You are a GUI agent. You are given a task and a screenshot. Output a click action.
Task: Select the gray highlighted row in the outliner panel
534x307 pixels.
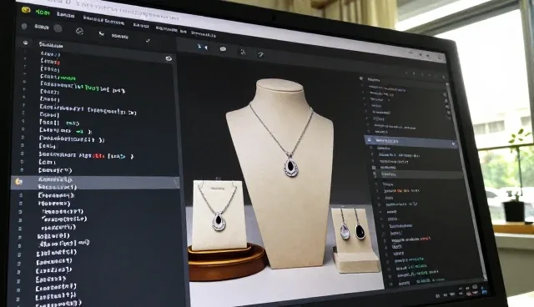pos(418,174)
